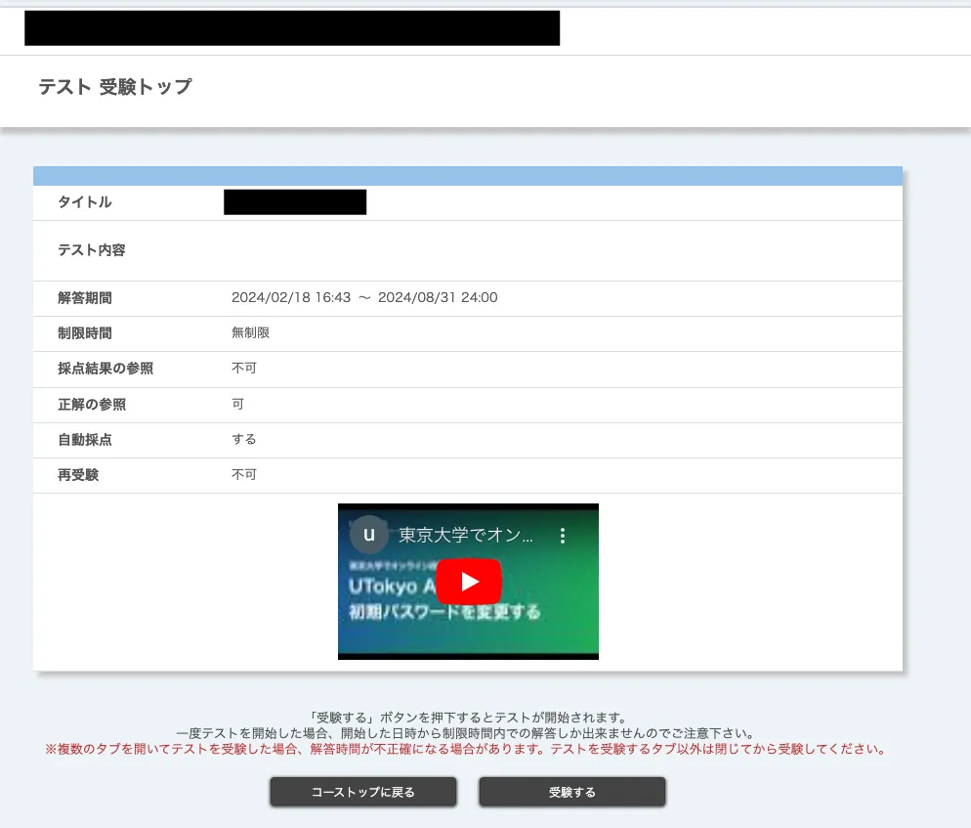Click the 'テスト 受験トップ' page heading
The height and width of the screenshot is (828, 971).
click(x=115, y=87)
